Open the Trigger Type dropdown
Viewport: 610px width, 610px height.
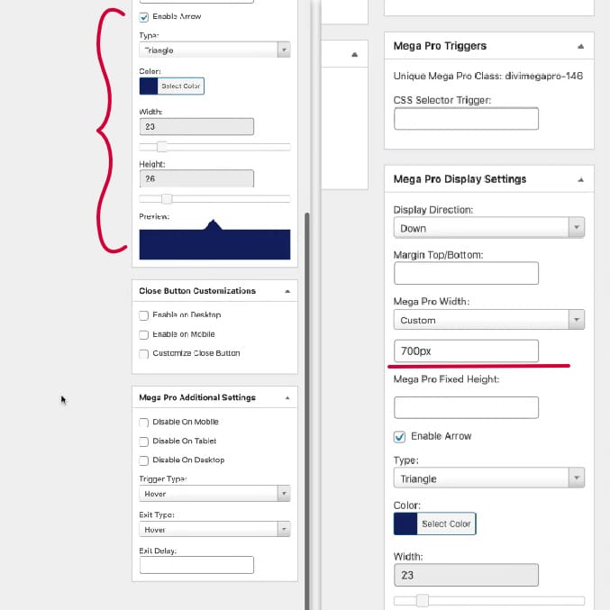(x=214, y=494)
